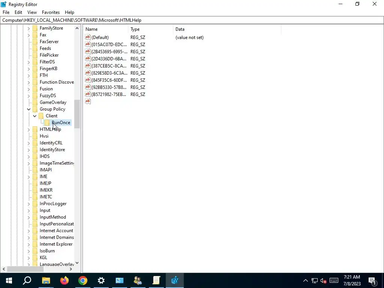The width and height of the screenshot is (384, 288).
Task: Click the IMEJP folder icon
Action: coord(35,183)
